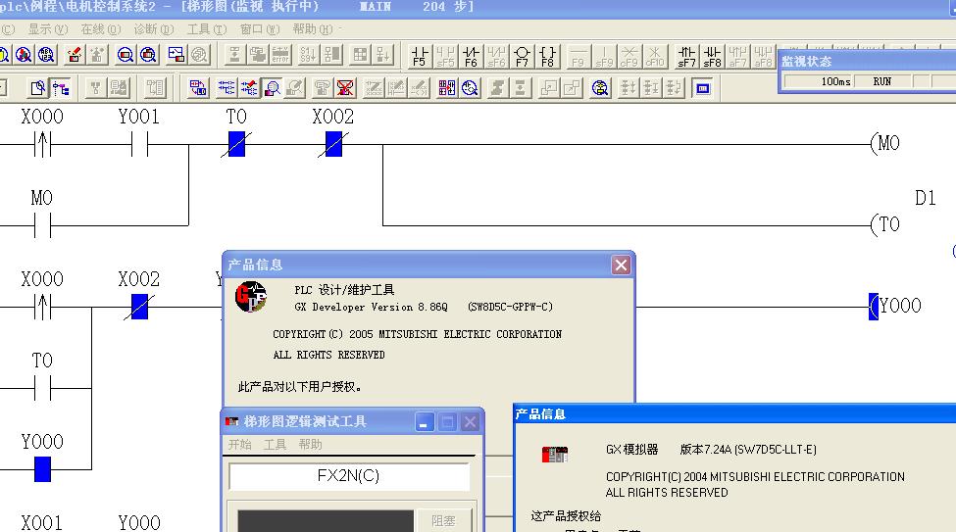956x532 pixels.
Task: Click the GX Simulator icon in lower dialog
Action: [555, 454]
